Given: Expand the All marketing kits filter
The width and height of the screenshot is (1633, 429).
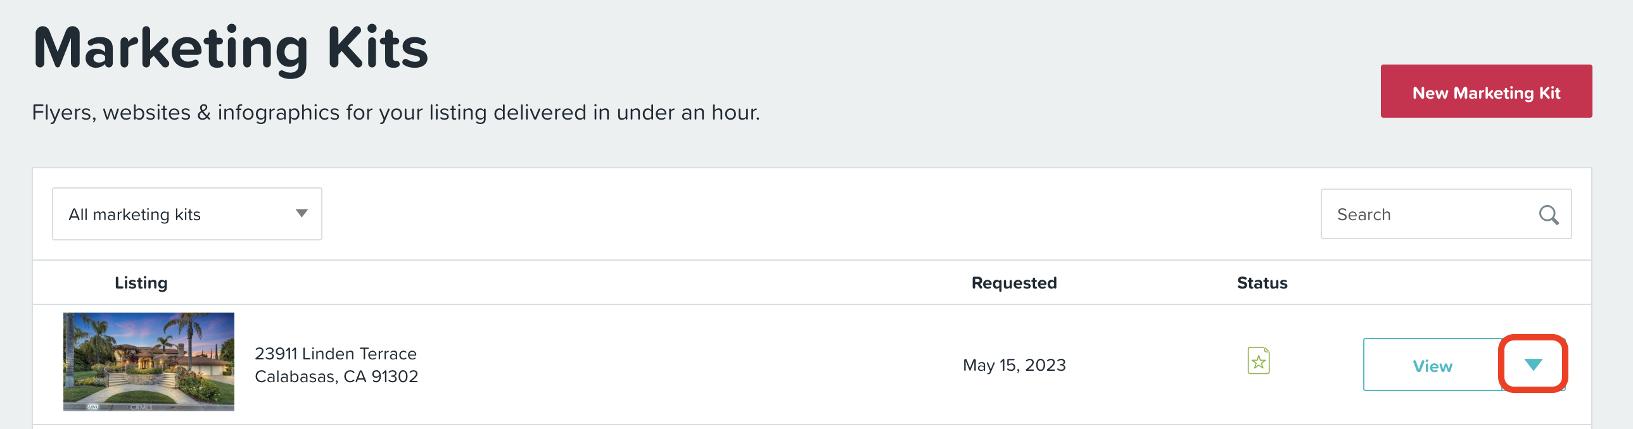Looking at the screenshot, I should pos(187,213).
